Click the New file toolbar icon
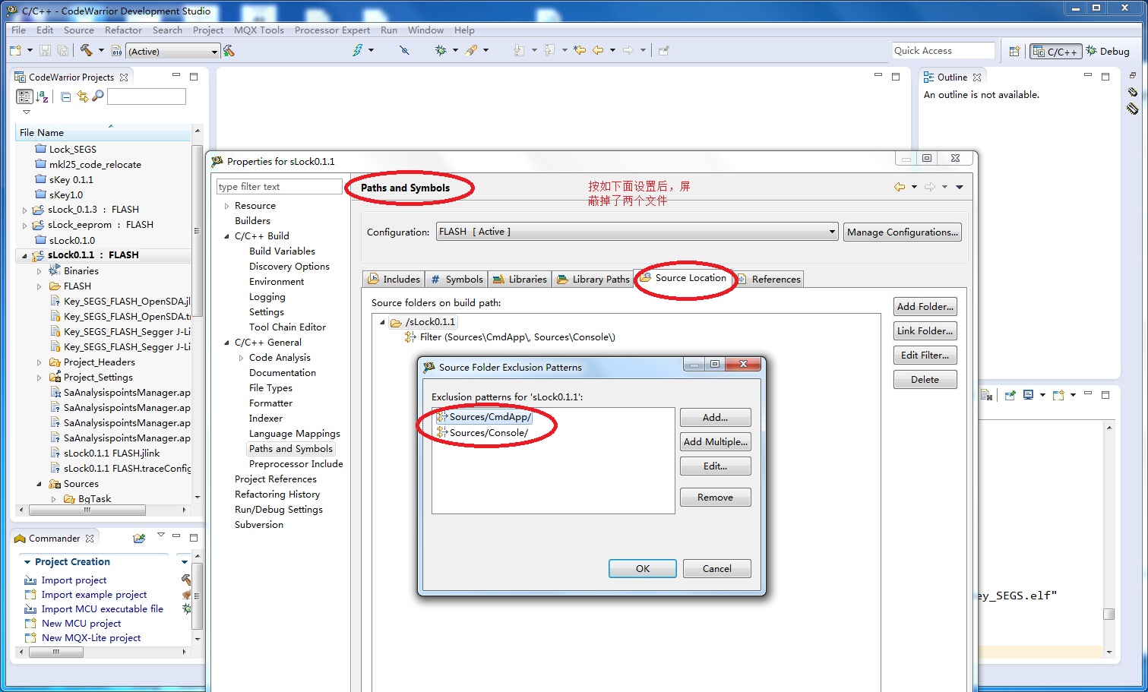 [x=15, y=51]
